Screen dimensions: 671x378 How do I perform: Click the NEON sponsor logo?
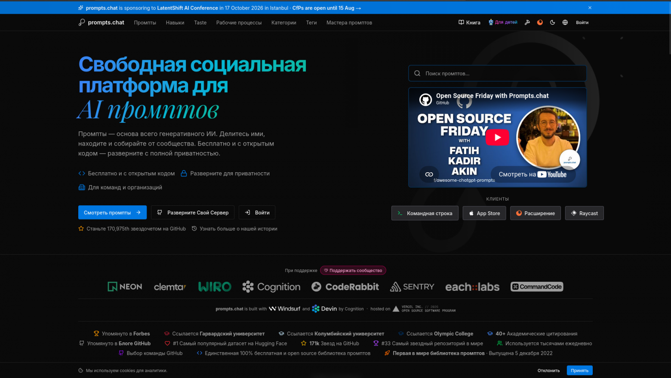125,287
